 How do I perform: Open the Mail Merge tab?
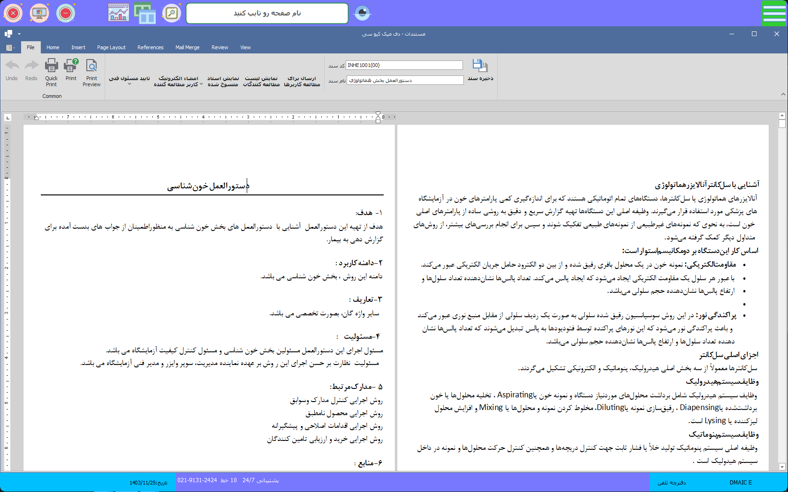(x=187, y=47)
